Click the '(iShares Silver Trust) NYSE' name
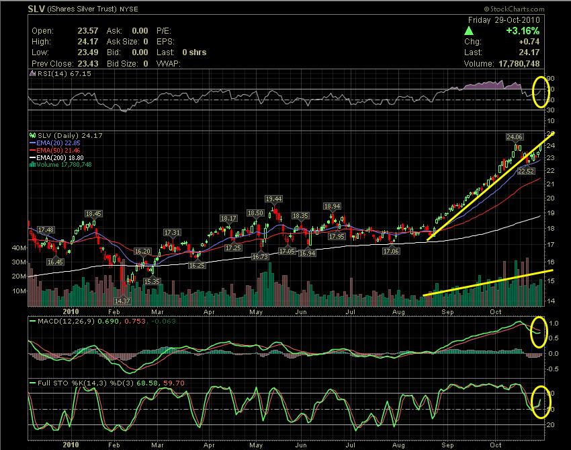This screenshot has height=450, width=571. click(93, 9)
